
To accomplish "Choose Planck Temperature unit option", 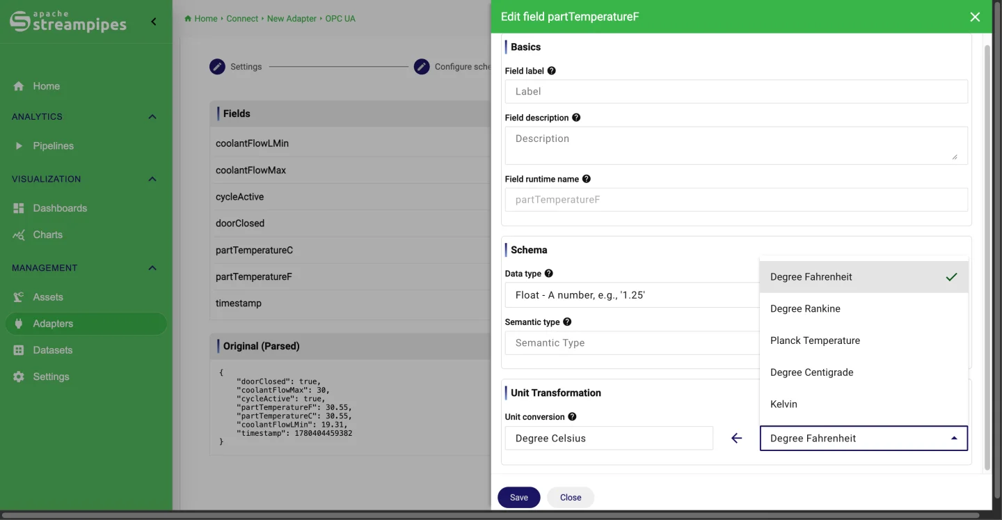I will 864,340.
